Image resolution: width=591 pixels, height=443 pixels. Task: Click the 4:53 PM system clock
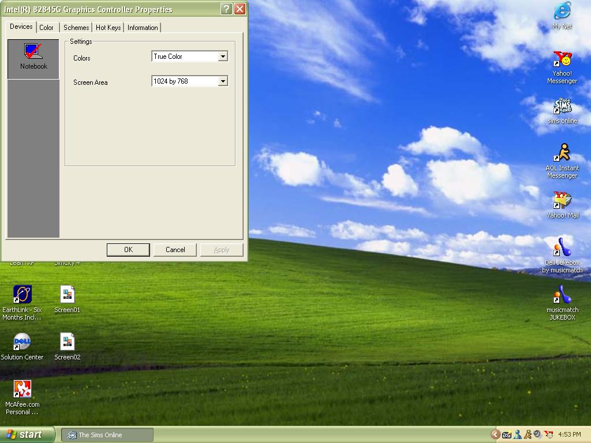tap(570, 435)
